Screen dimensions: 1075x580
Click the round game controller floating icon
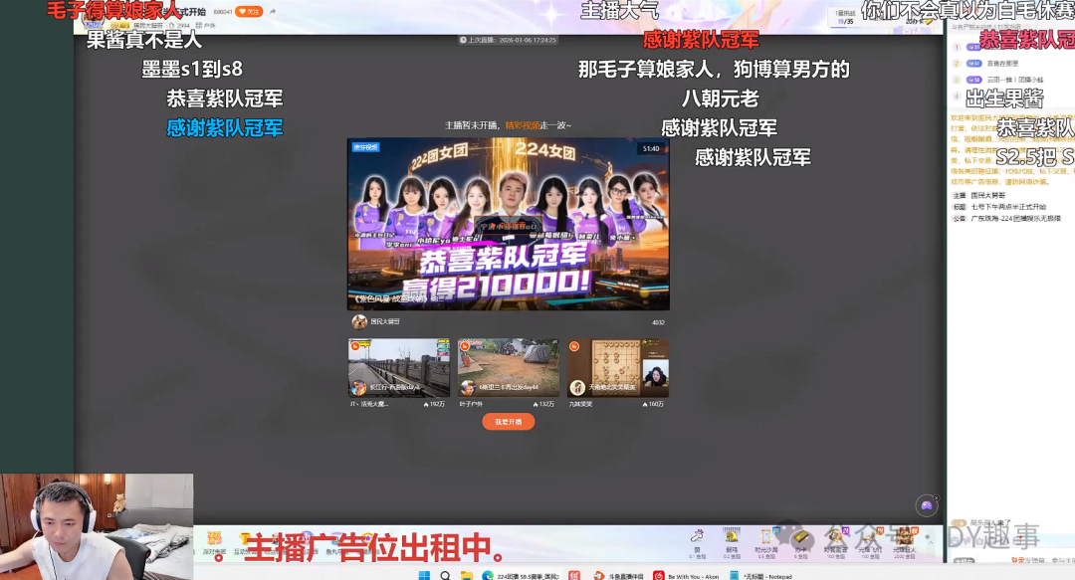927,506
